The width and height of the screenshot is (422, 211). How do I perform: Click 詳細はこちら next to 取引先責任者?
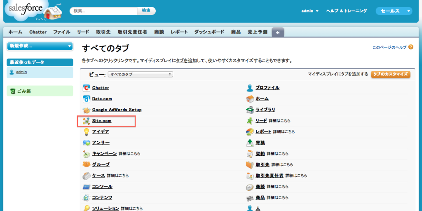[296, 176]
